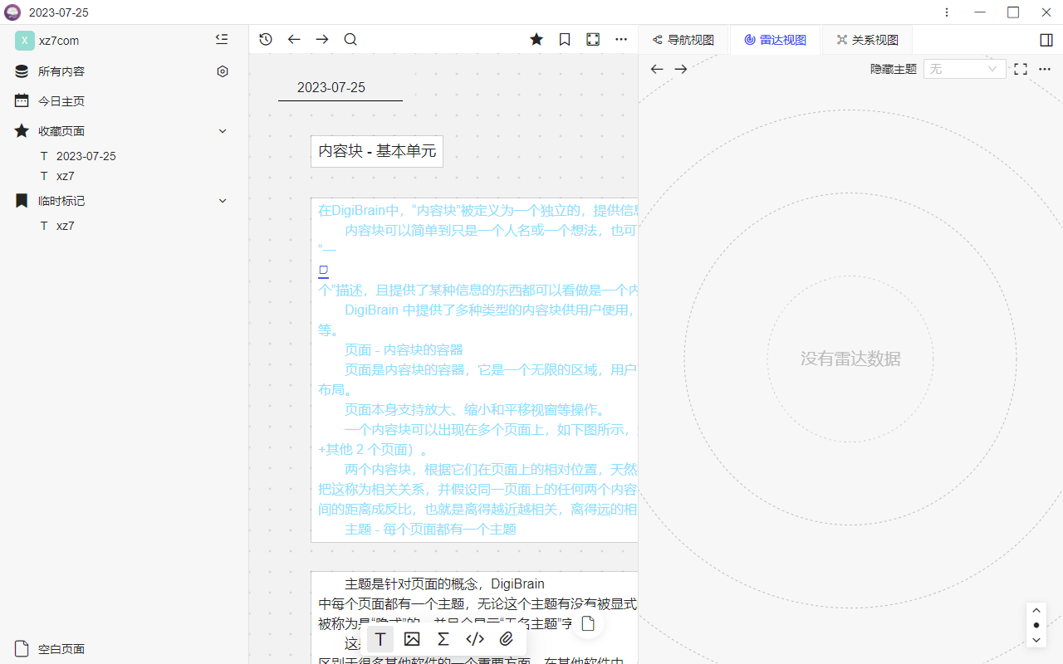The width and height of the screenshot is (1063, 664).
Task: Open search with magnifier icon
Action: [350, 39]
